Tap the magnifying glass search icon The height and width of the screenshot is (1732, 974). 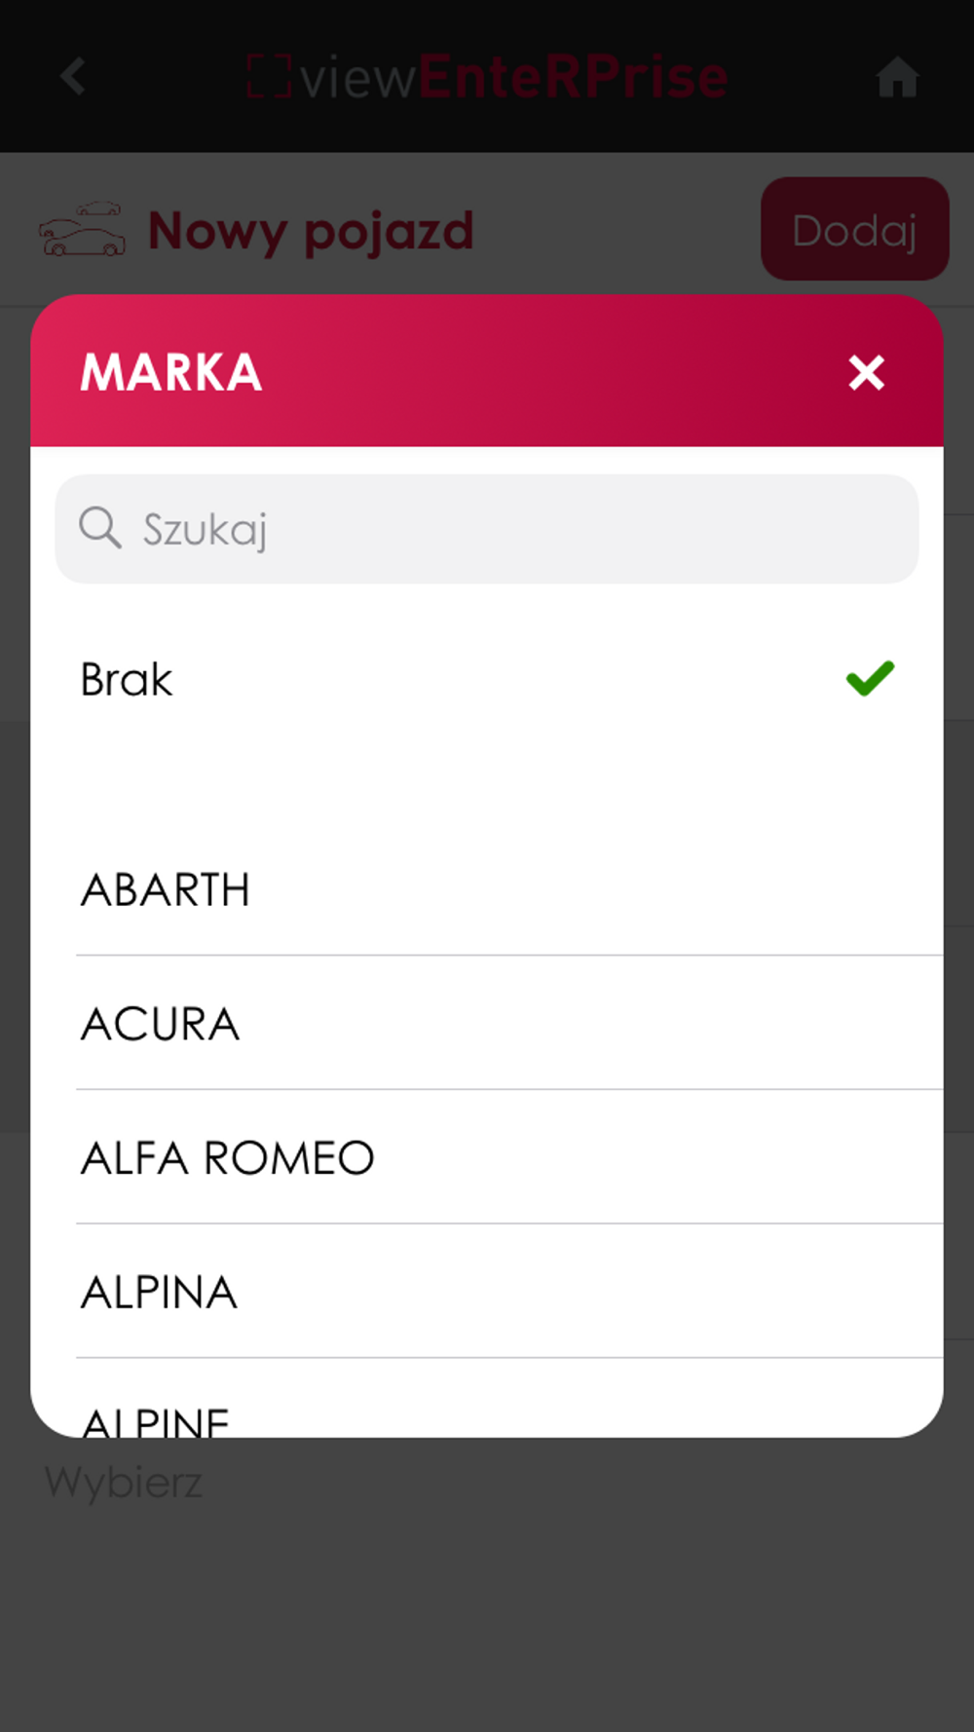pyautogui.click(x=100, y=528)
